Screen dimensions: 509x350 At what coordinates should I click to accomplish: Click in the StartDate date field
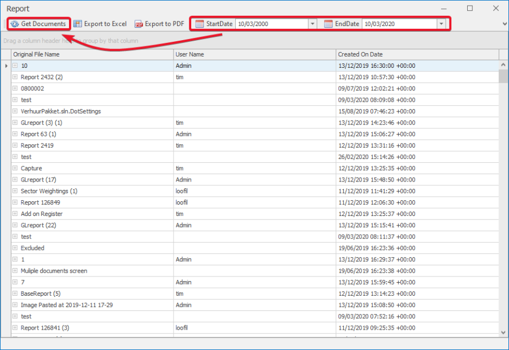(x=271, y=24)
